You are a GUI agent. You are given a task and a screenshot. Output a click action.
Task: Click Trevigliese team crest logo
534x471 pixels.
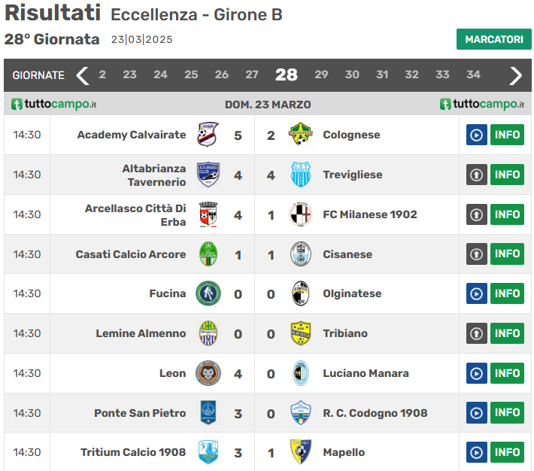[301, 175]
